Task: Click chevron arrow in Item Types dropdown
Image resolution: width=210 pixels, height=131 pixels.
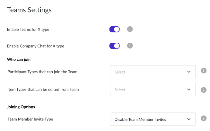Action: pyautogui.click(x=189, y=90)
